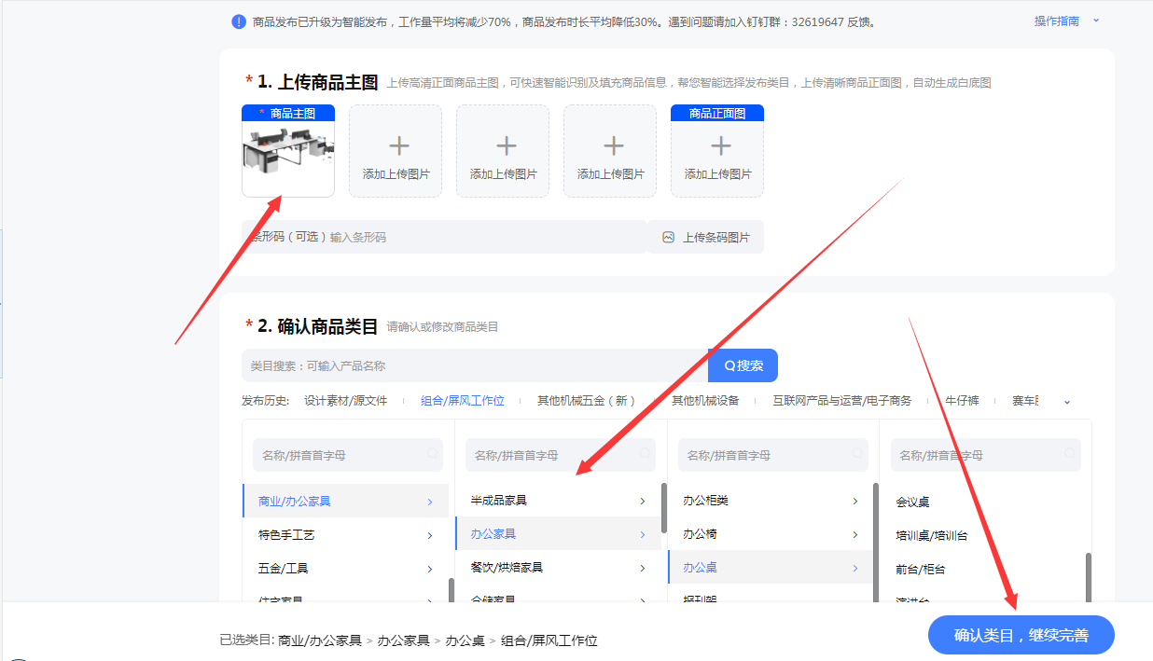The height and width of the screenshot is (661, 1153).
Task: Expand chevron beside 办公柜类
Action: (855, 501)
